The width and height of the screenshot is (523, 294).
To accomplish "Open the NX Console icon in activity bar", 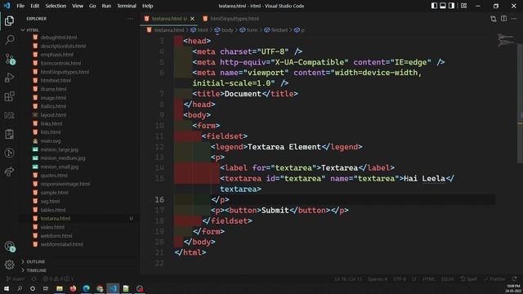I will click(x=9, y=115).
